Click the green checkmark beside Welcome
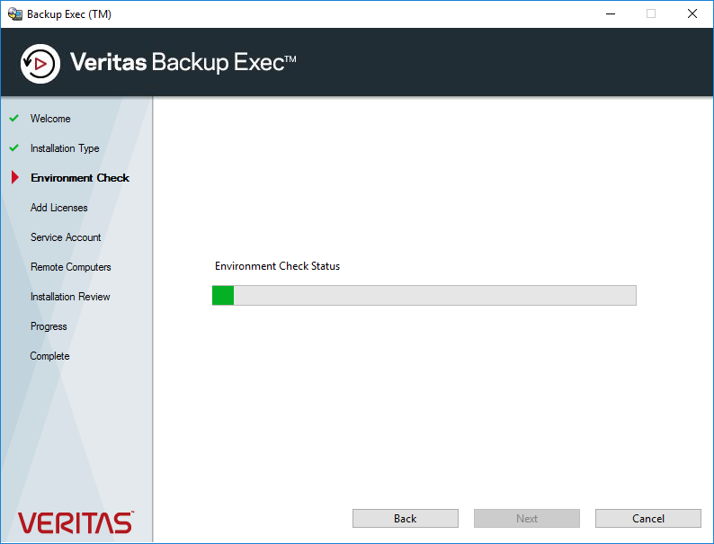 [14, 118]
